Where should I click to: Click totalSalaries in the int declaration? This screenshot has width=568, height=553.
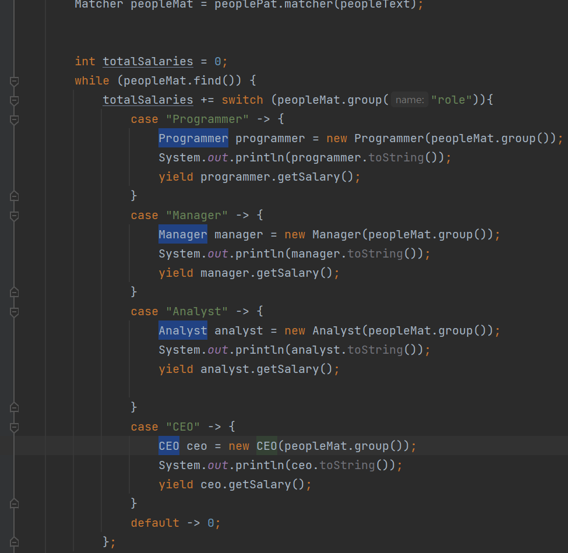pyautogui.click(x=148, y=61)
